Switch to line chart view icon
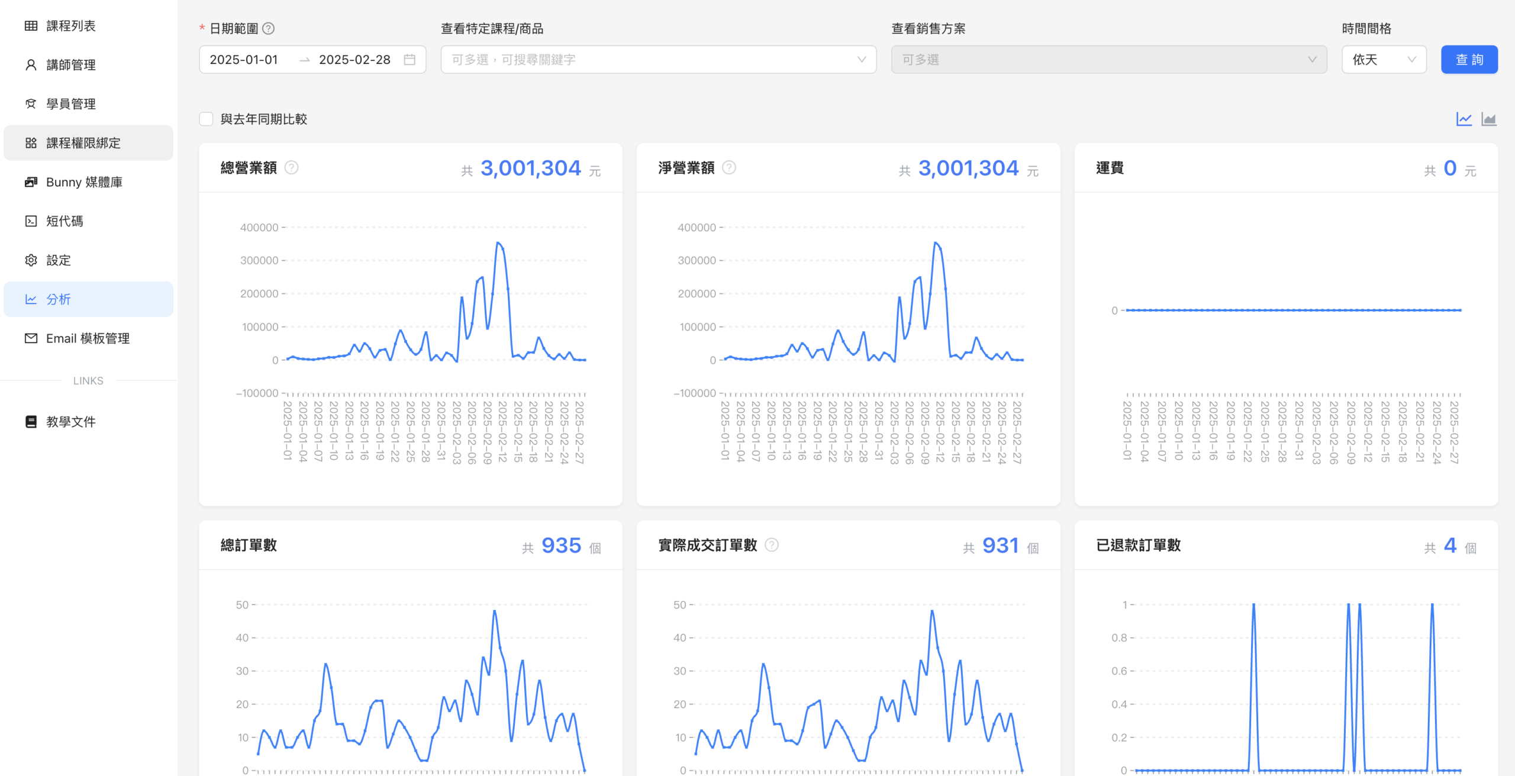Screen dimensions: 1515x776 point(1464,119)
